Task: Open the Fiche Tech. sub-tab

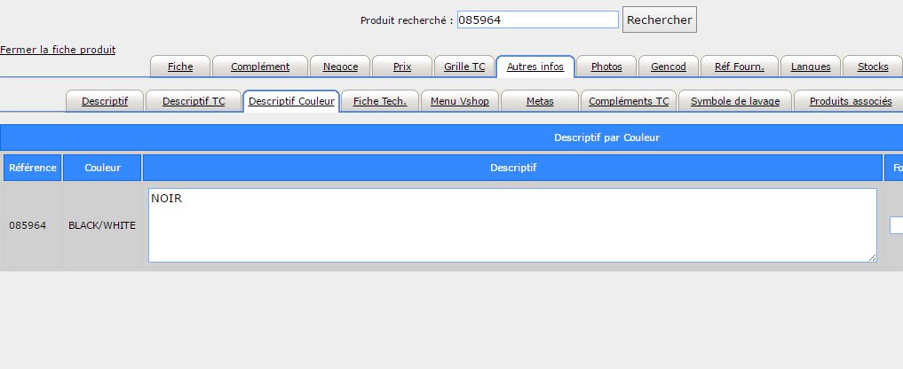Action: [379, 101]
